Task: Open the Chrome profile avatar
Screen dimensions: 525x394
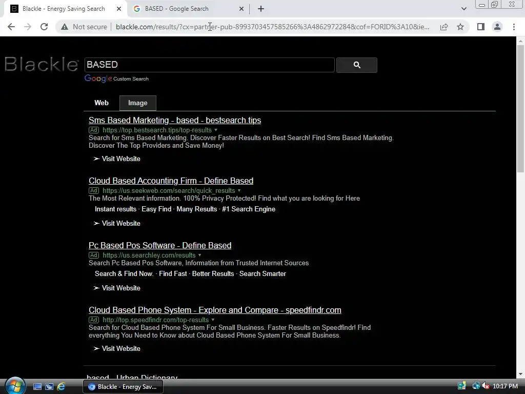Action: 497,27
